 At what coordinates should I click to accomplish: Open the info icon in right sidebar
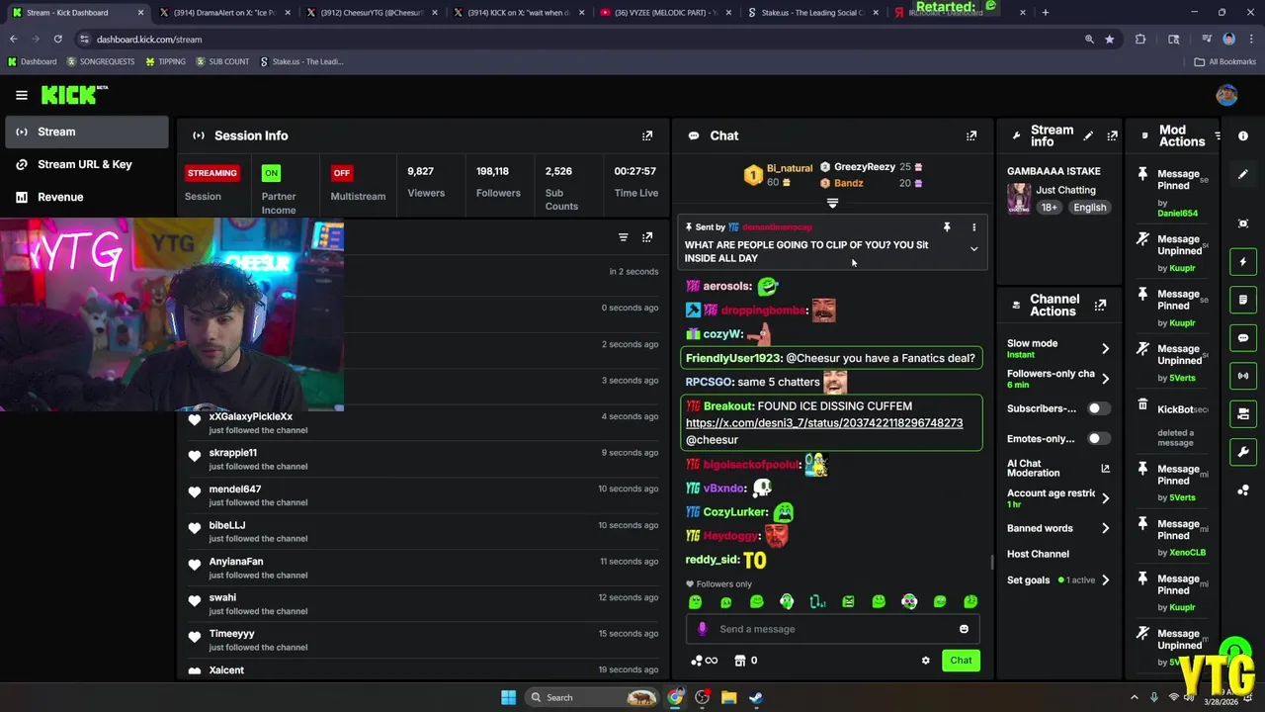coord(1243,135)
